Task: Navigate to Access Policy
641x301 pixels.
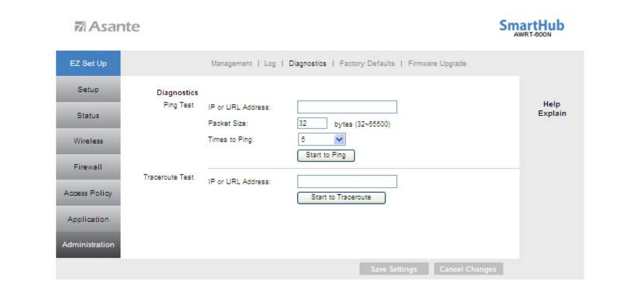Action: click(88, 193)
